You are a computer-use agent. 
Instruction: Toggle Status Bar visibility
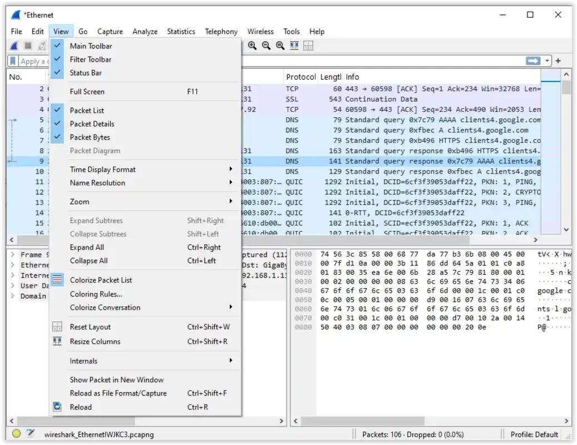click(x=145, y=73)
